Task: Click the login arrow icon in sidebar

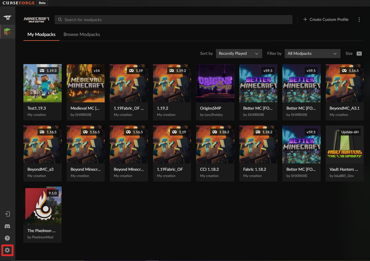Action: coord(7,214)
